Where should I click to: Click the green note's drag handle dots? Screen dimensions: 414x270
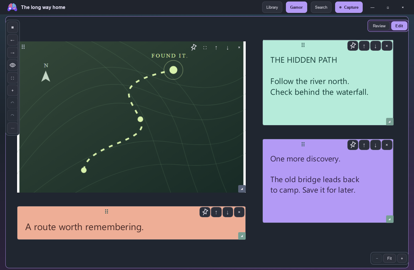click(303, 45)
